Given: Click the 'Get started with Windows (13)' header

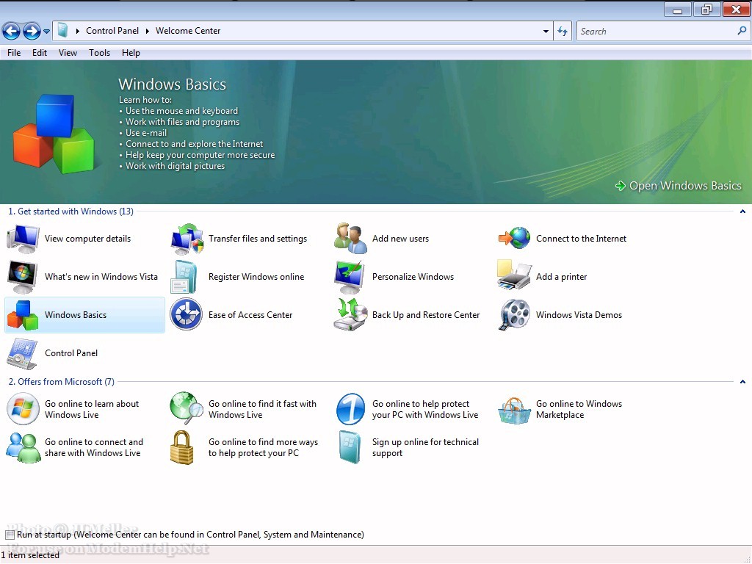Looking at the screenshot, I should click(71, 211).
